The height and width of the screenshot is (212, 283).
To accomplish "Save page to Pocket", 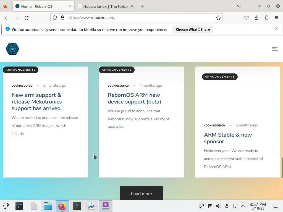I will point(247,18).
